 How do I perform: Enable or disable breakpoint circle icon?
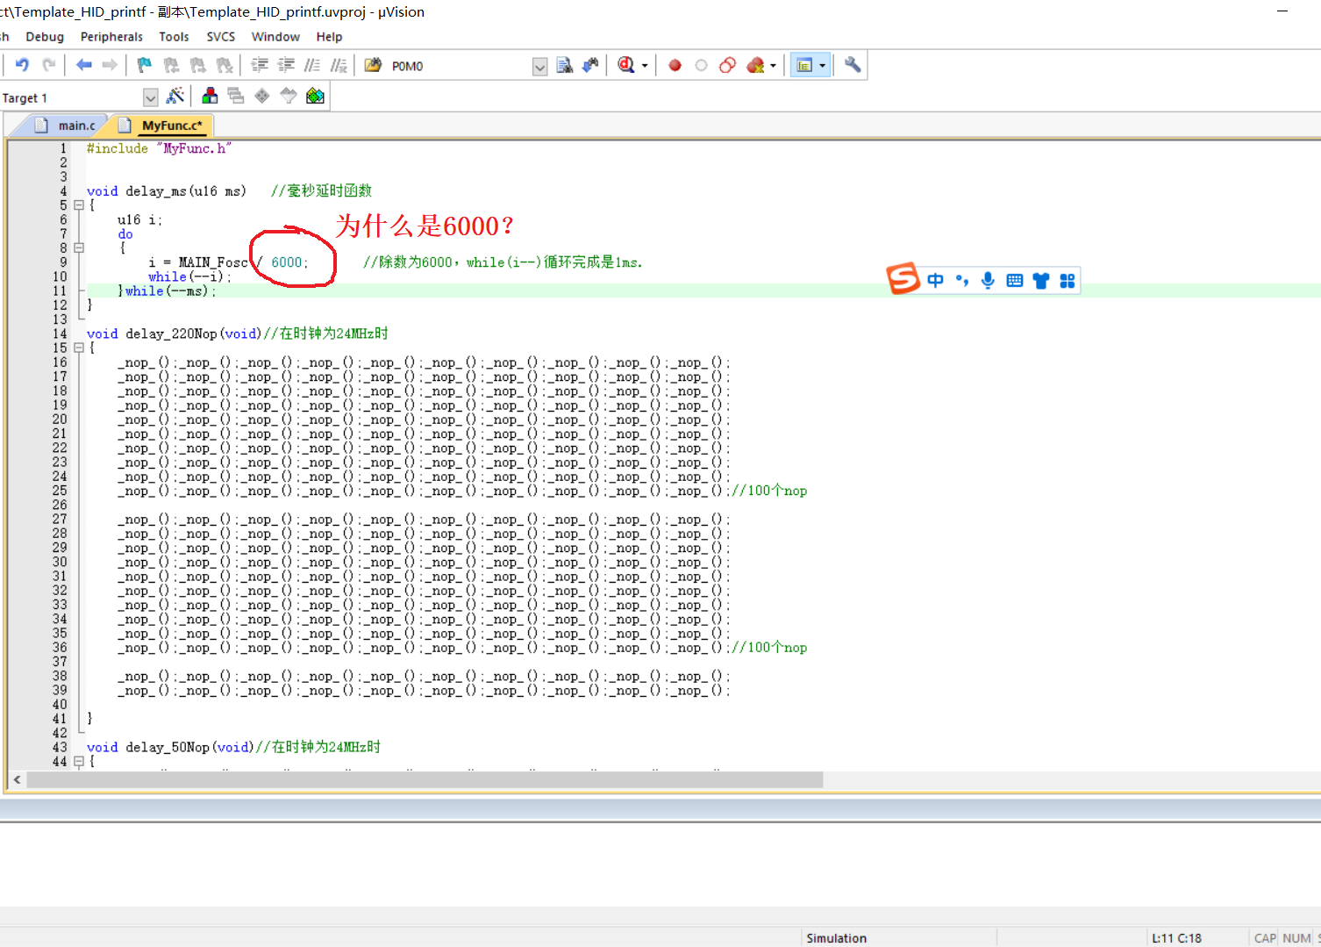701,65
